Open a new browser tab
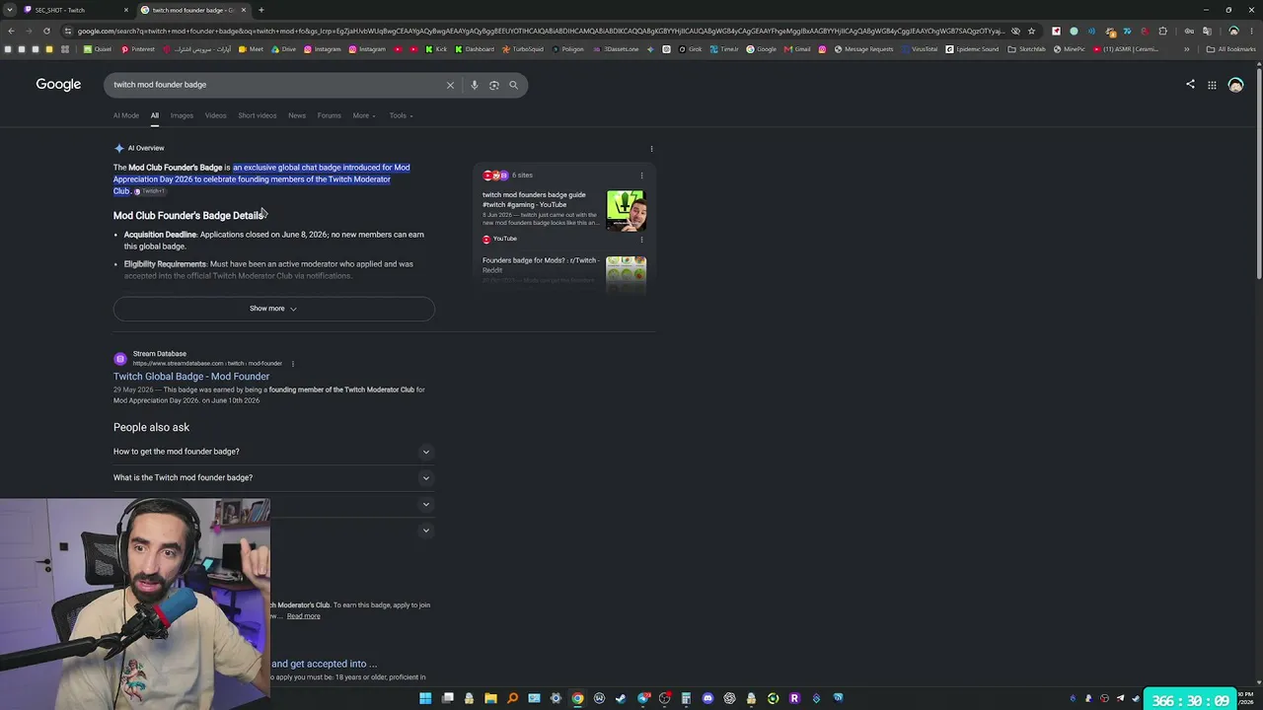Image resolution: width=1263 pixels, height=710 pixels. [260, 10]
